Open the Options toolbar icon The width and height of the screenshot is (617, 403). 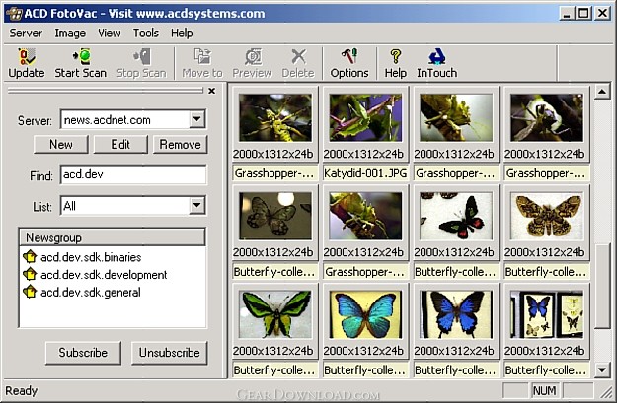(x=349, y=56)
